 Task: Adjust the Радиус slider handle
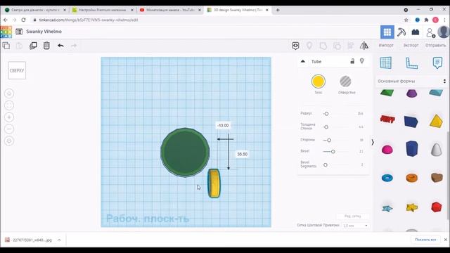pos(326,114)
